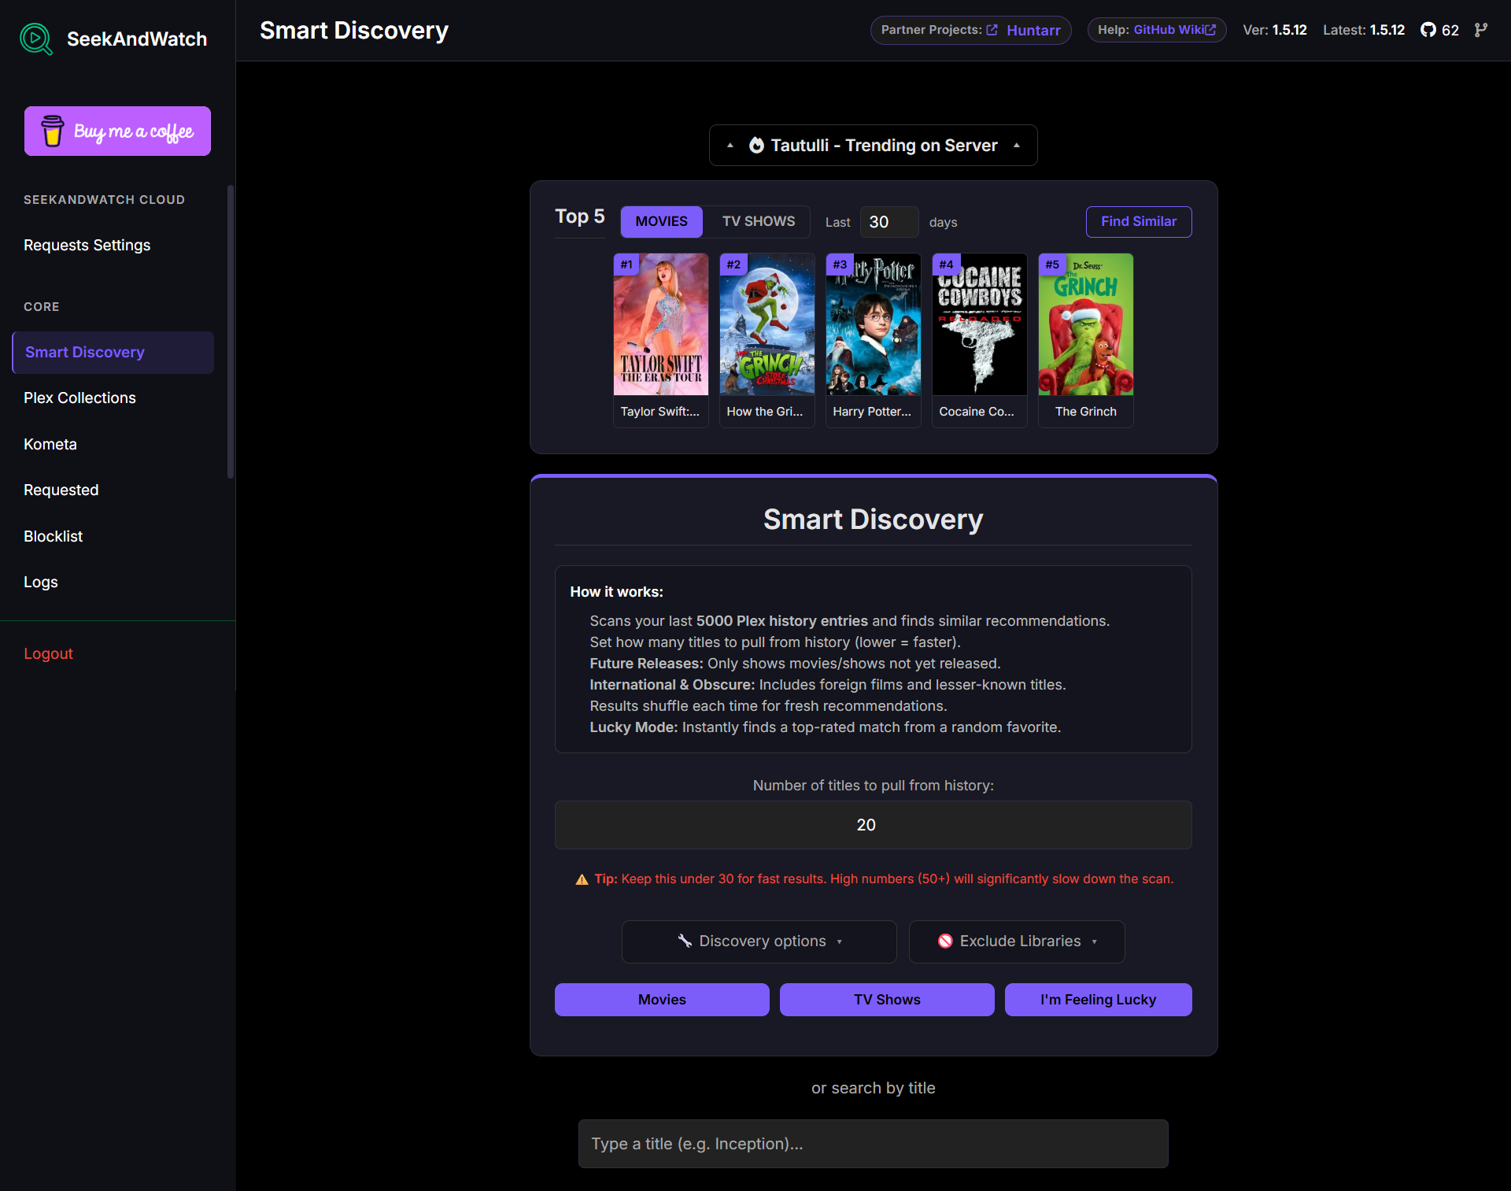This screenshot has width=1511, height=1191.
Task: Select Smart Discovery in the sidebar
Action: [113, 352]
